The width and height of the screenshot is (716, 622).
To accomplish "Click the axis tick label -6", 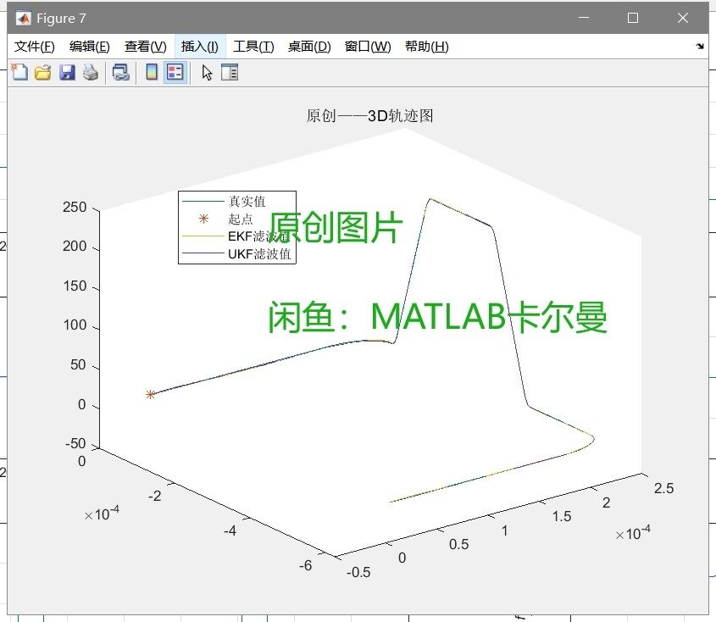I will [x=306, y=565].
